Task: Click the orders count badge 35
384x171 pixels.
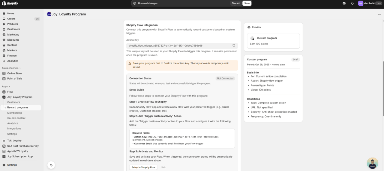Action: coord(37,19)
